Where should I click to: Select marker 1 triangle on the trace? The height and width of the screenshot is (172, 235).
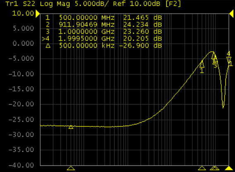(x=202, y=64)
